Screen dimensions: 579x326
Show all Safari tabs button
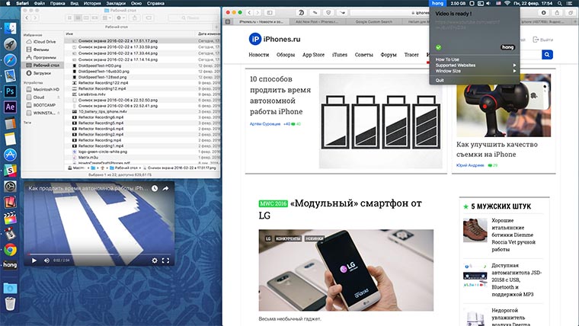coord(570,12)
